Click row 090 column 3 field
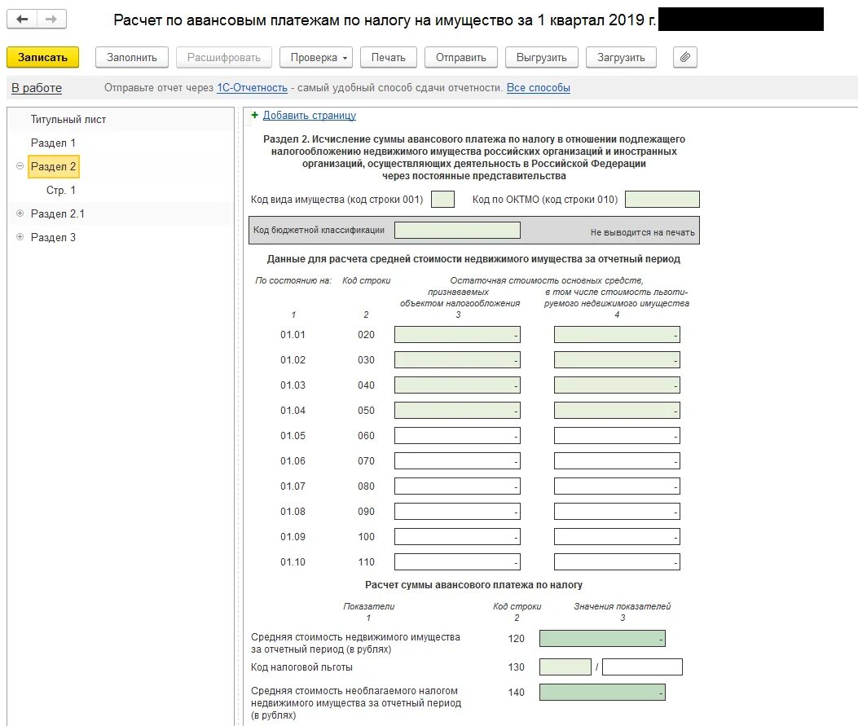Image resolution: width=858 pixels, height=726 pixels. (x=457, y=511)
